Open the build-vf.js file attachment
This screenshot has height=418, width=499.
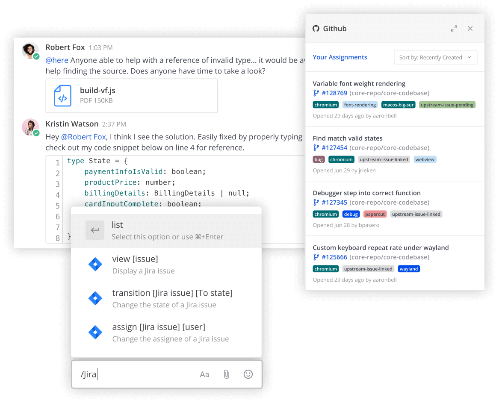click(131, 96)
